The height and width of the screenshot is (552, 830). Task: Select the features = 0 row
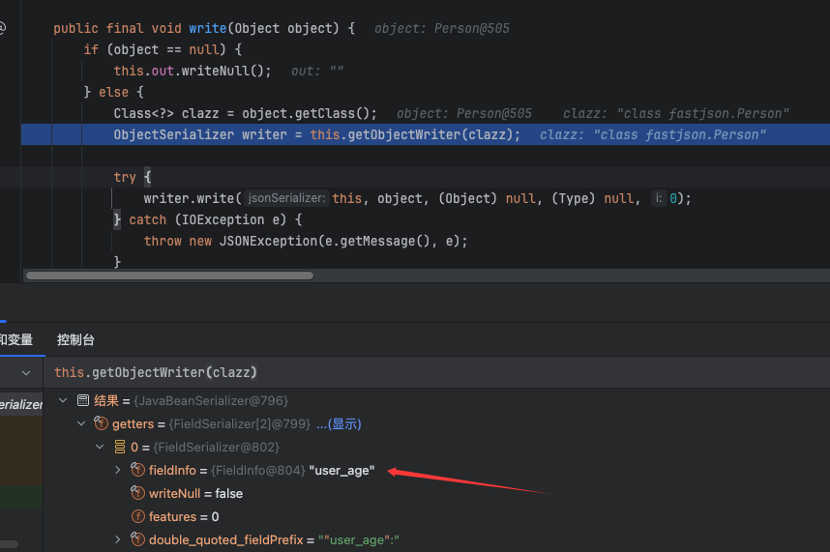point(436,516)
